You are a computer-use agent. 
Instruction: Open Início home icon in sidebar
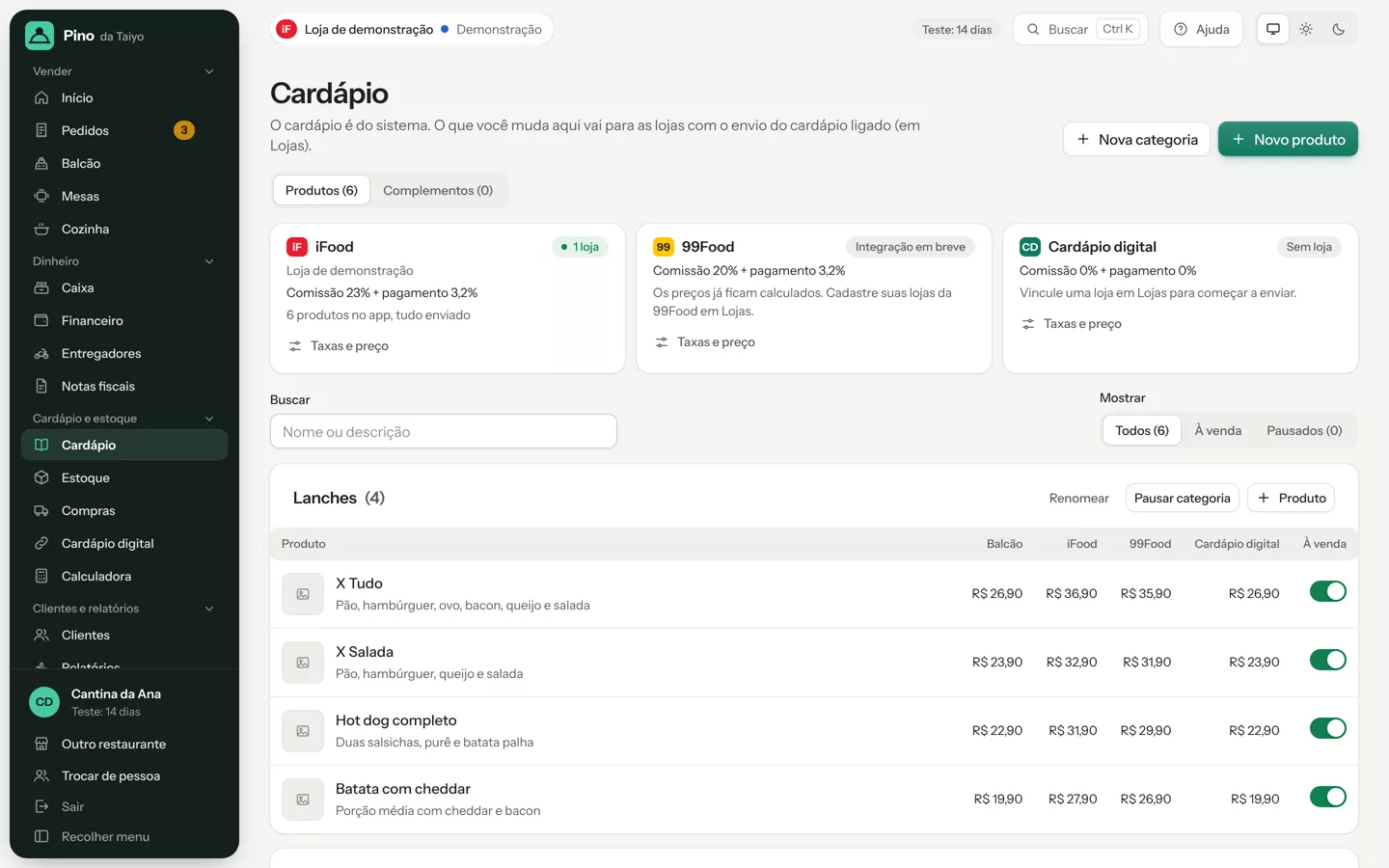pyautogui.click(x=41, y=97)
